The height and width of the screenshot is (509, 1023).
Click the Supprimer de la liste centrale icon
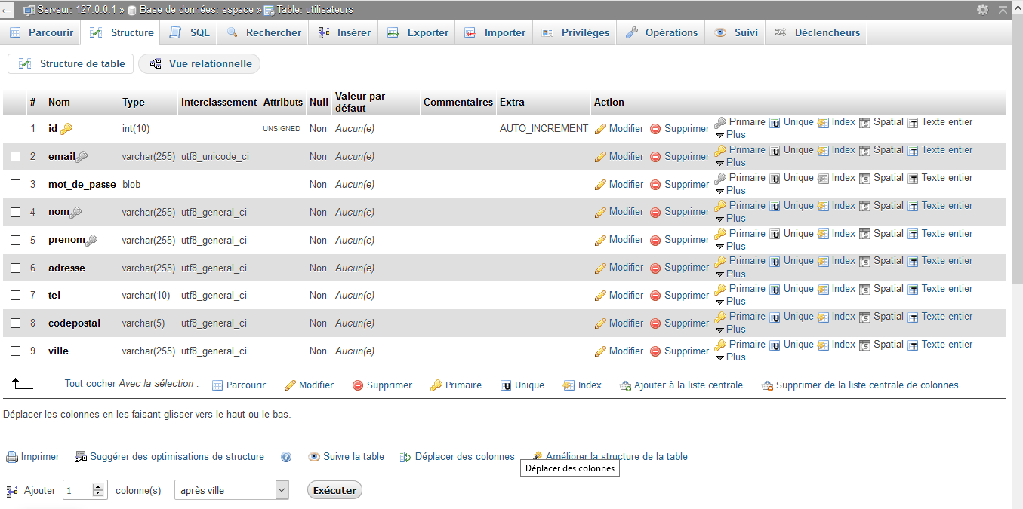pyautogui.click(x=767, y=385)
